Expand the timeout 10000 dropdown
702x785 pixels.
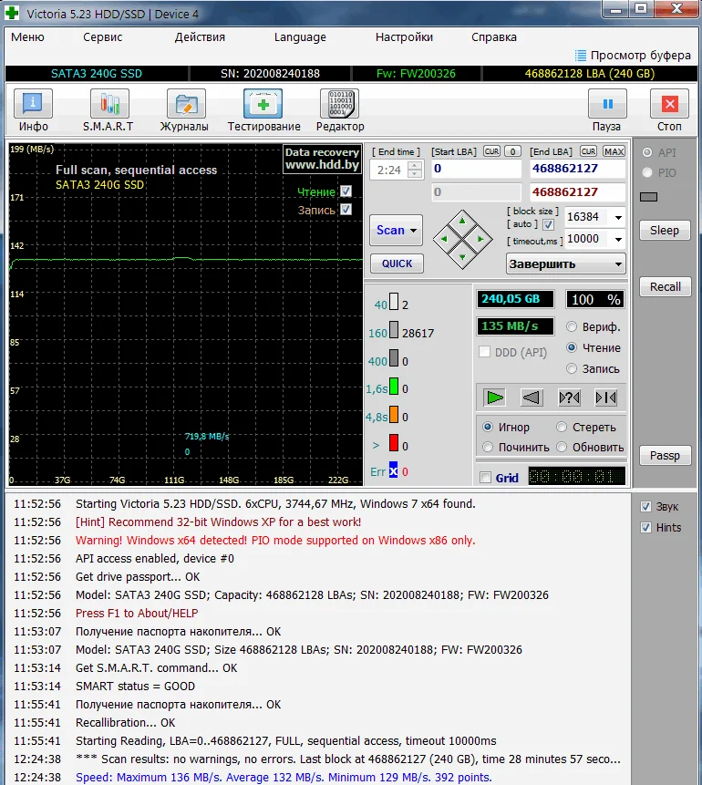click(x=619, y=239)
